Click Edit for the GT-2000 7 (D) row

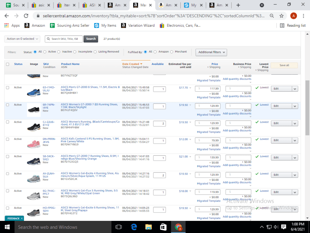click(x=281, y=106)
